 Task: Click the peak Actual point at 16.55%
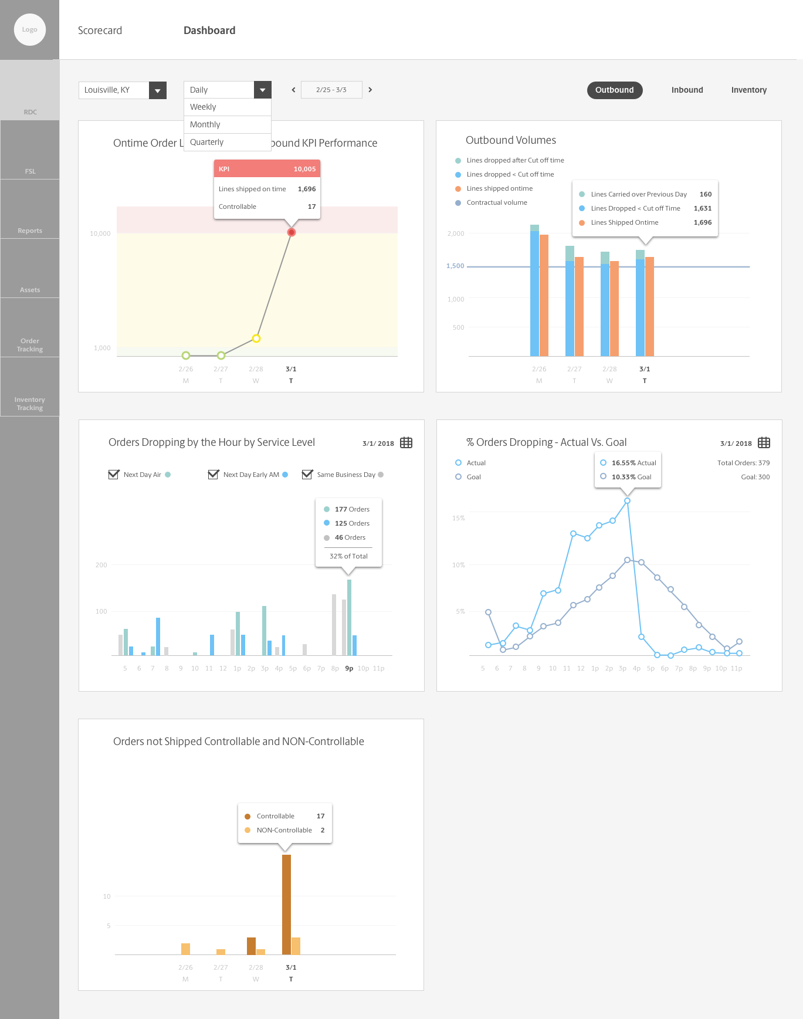[627, 501]
